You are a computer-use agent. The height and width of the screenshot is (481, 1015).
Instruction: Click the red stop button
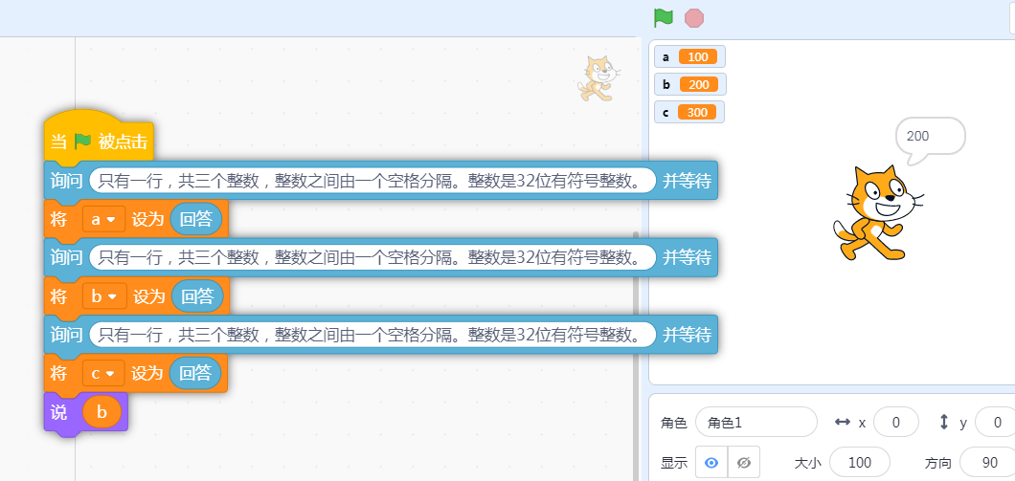point(694,17)
